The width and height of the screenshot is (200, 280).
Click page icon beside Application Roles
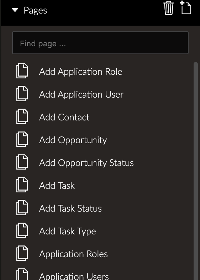(22, 253)
